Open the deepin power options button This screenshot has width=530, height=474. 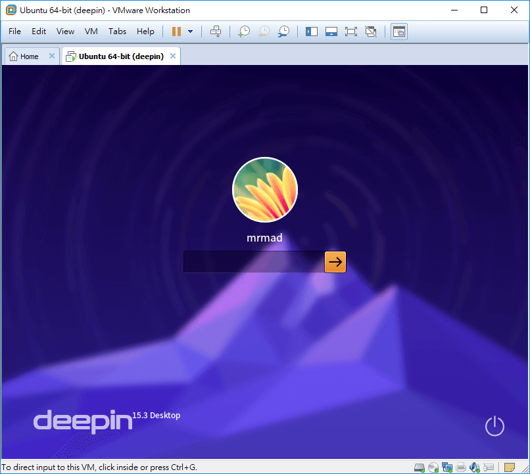494,426
